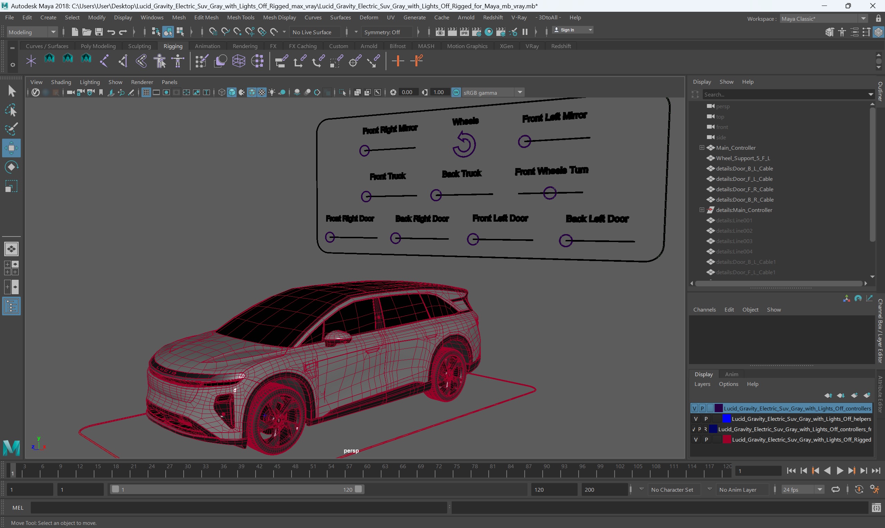Open the Windows menu

point(152,17)
